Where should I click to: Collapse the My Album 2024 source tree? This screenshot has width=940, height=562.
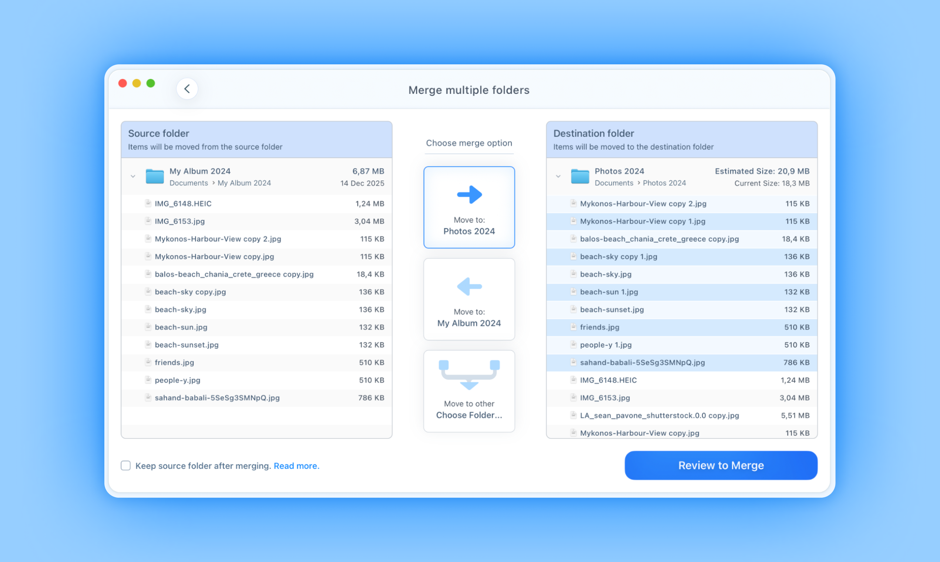[132, 176]
